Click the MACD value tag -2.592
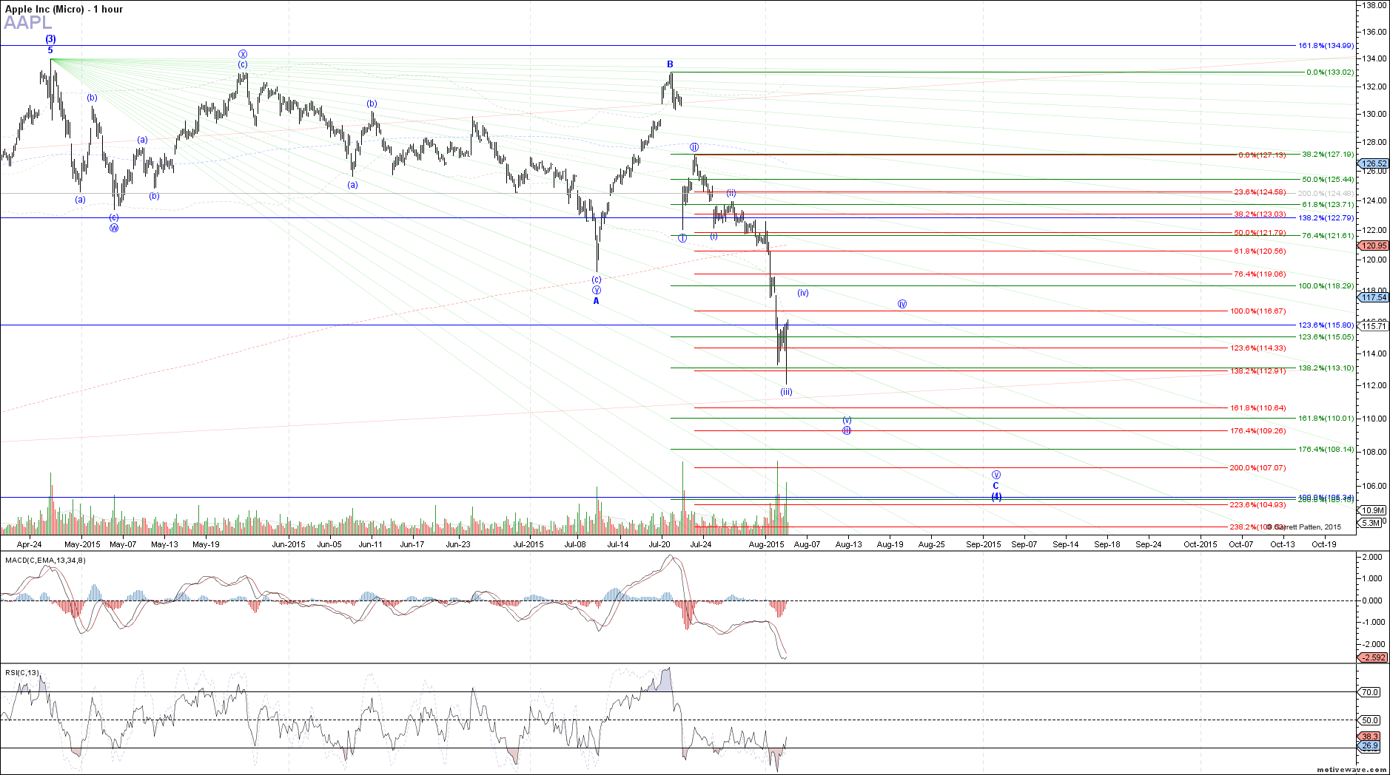 pyautogui.click(x=1372, y=657)
